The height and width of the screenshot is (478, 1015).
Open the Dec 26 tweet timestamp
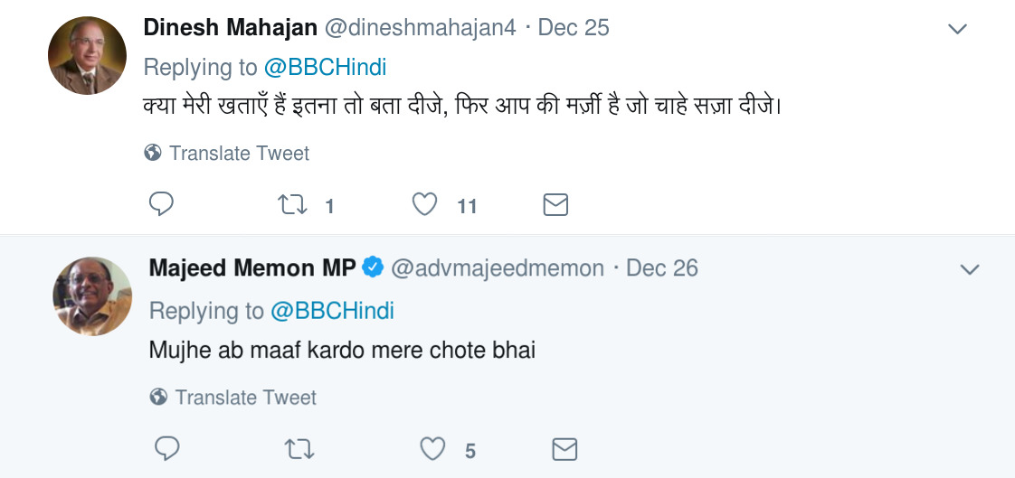[662, 268]
